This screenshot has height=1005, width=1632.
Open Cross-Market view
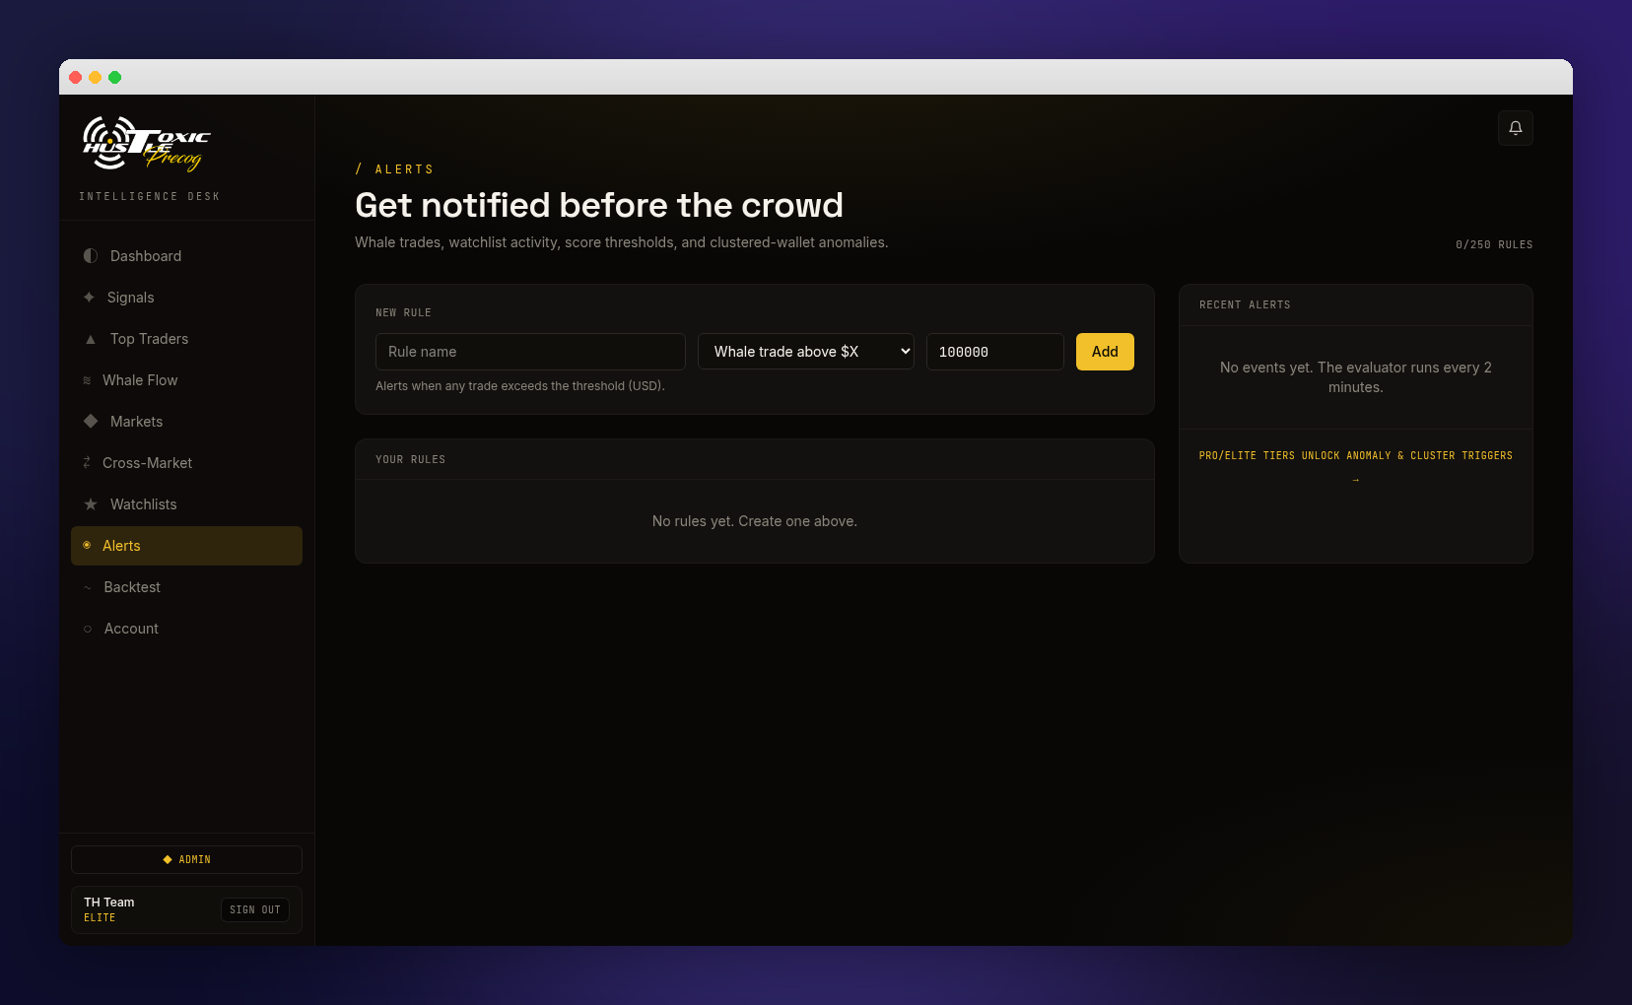pos(186,463)
